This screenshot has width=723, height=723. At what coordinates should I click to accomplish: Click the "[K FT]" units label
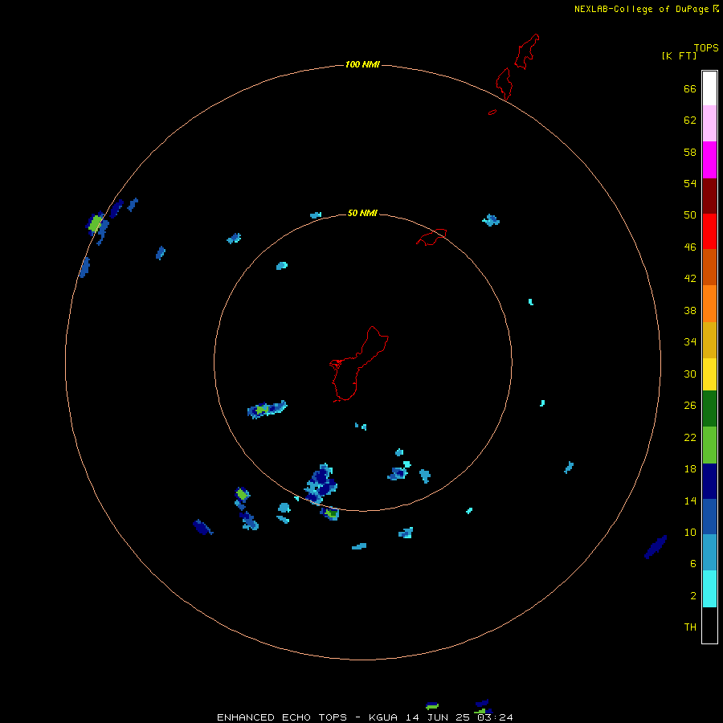click(679, 55)
